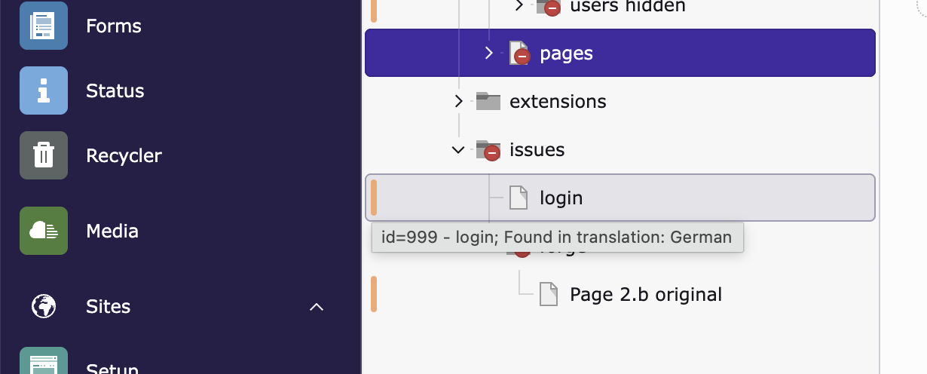Click the Status info icon
This screenshot has height=374, width=927.
tap(44, 90)
